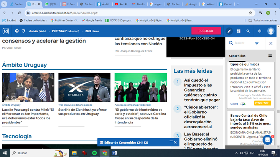Close the Editor de Contenidos bar
The image size is (280, 157).
[x=175, y=142]
